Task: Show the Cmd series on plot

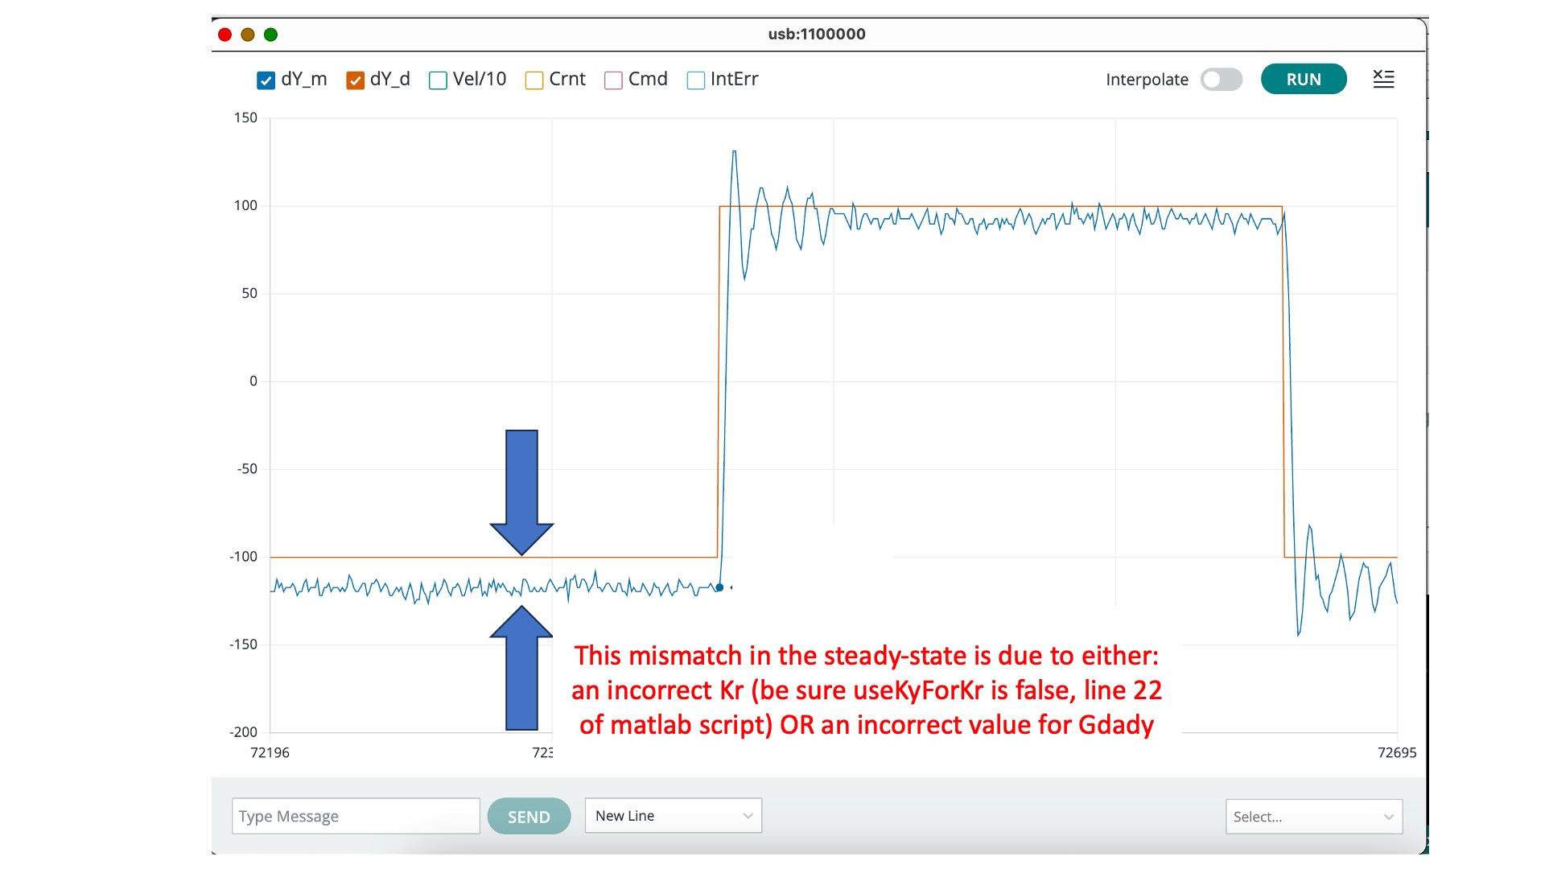Action: 613,80
